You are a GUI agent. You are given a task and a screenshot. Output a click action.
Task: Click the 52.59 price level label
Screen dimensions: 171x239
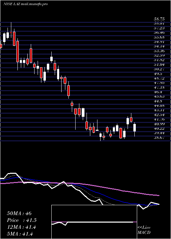[159, 56]
